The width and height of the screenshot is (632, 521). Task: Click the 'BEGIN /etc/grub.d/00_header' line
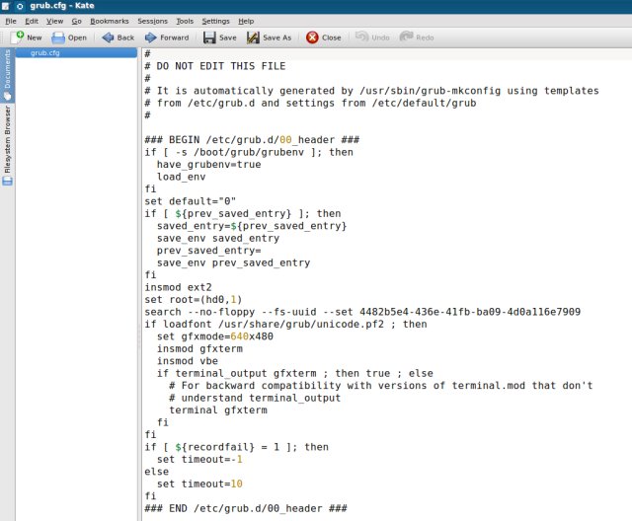pos(252,140)
